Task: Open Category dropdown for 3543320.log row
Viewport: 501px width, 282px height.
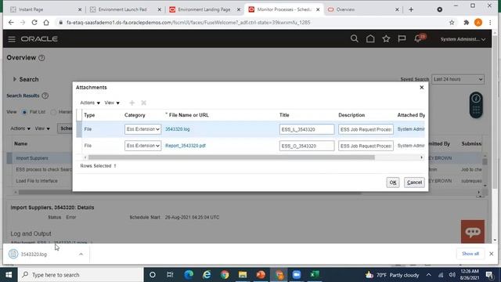Action: (142, 129)
